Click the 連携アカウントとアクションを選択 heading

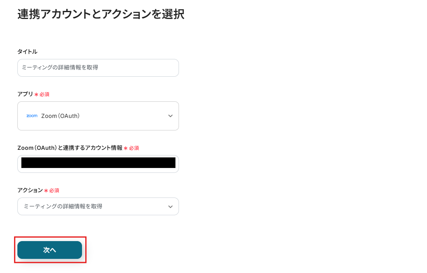pos(101,14)
